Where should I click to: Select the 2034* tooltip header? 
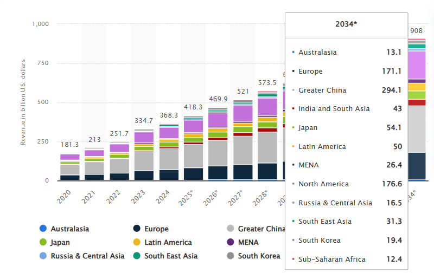point(346,24)
